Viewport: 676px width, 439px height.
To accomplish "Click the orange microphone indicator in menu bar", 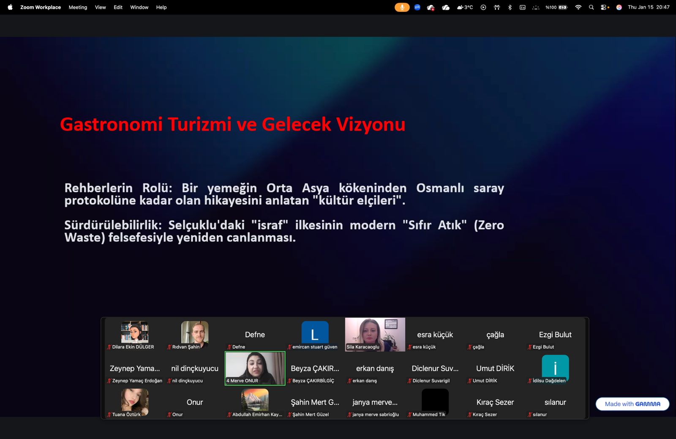I will coord(402,7).
